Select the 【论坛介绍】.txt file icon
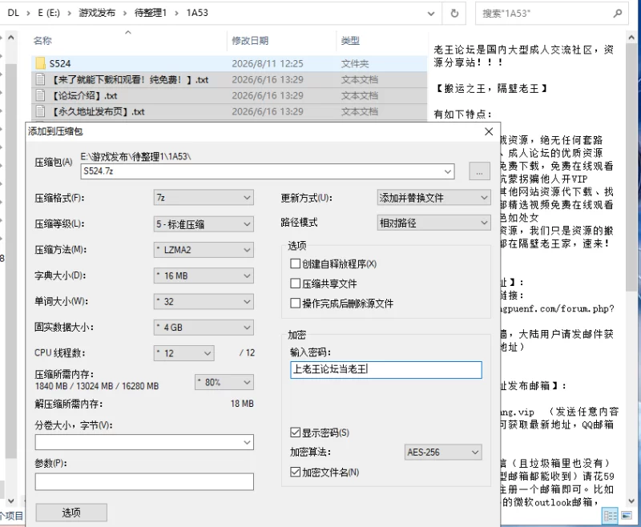The image size is (641, 527). click(x=40, y=95)
